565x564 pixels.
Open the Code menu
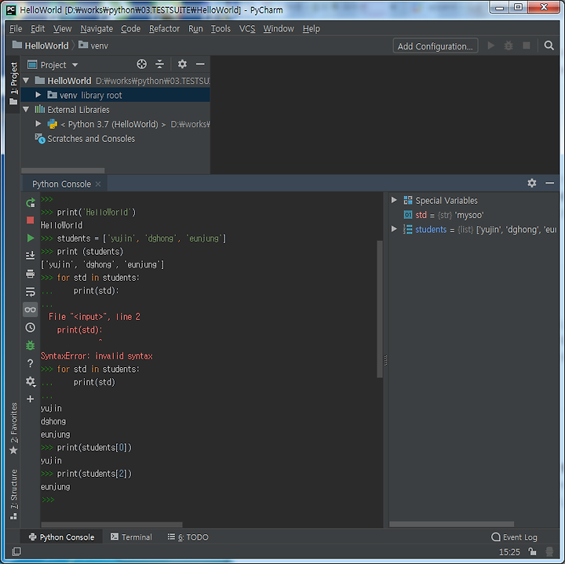click(x=130, y=28)
